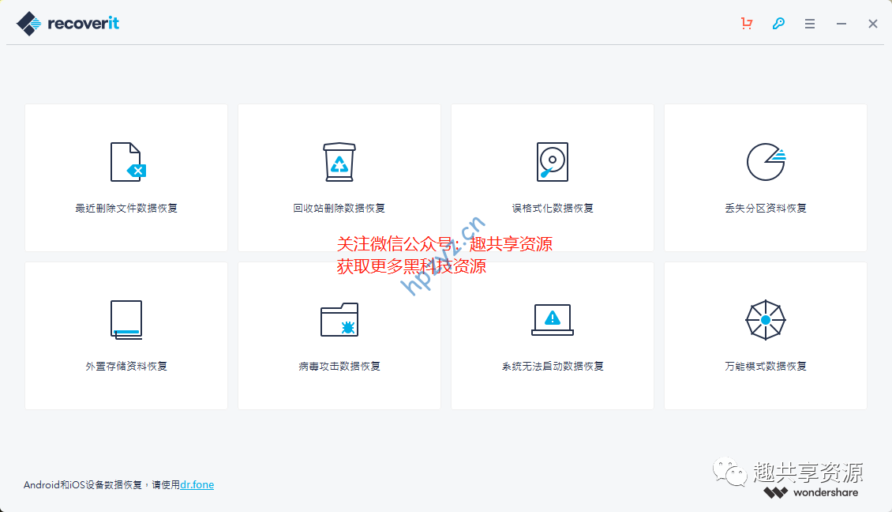The width and height of the screenshot is (892, 512).
Task: Click the 系统无法启动数据恢复 text label
Action: [553, 367]
